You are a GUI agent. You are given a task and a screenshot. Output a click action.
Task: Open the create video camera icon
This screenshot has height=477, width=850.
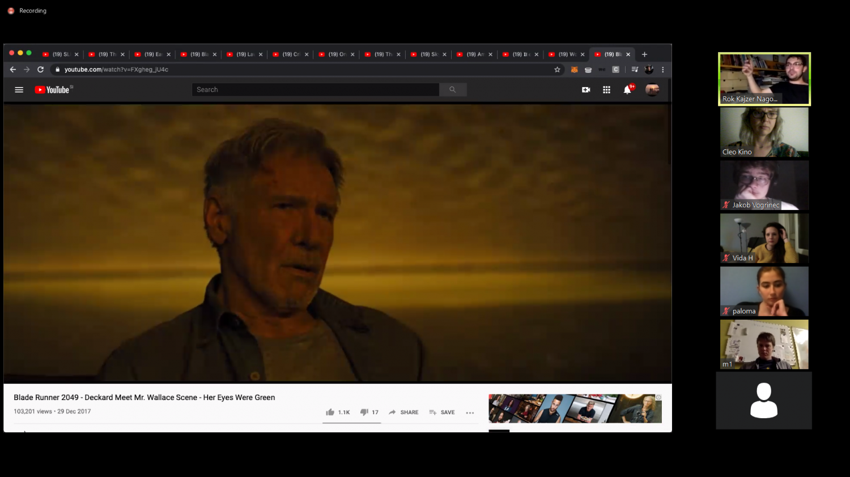tap(586, 89)
